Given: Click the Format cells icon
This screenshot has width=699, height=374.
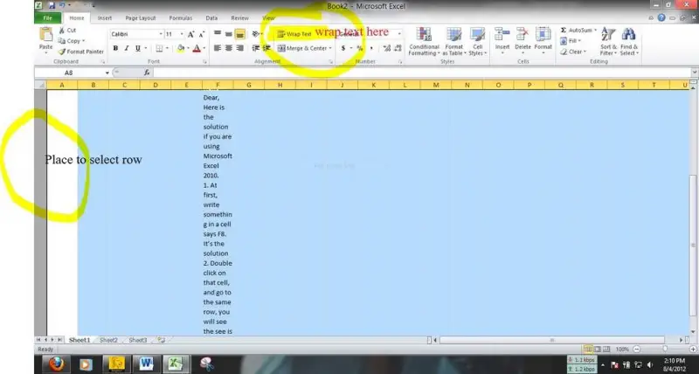Looking at the screenshot, I should click(x=543, y=34).
